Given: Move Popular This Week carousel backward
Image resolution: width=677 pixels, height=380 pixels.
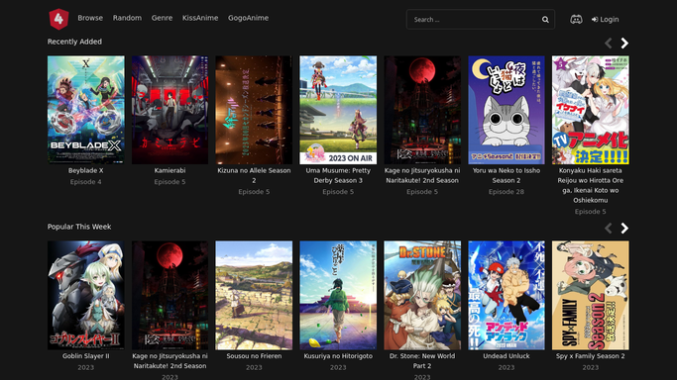Looking at the screenshot, I should (x=609, y=228).
